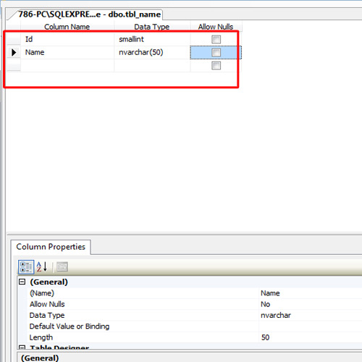Click the Allow Nulls column header
Viewport: 362px width, 362px height.
tap(216, 27)
